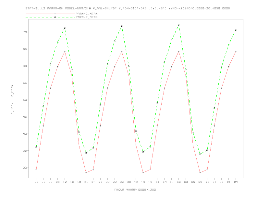Viewport: 257px width, 198px height.
Task: Click the x-axis forecast hour label 15
Action: tap(72, 182)
